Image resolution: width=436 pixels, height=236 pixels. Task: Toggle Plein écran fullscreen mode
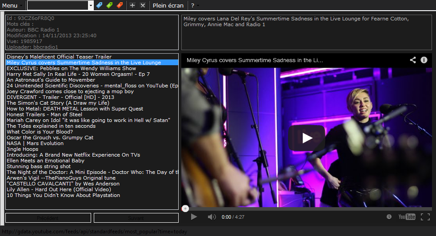[x=168, y=5]
